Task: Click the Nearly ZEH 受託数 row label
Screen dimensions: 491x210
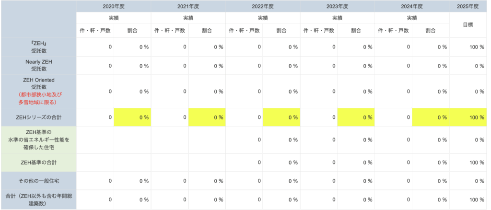Action: point(38,66)
